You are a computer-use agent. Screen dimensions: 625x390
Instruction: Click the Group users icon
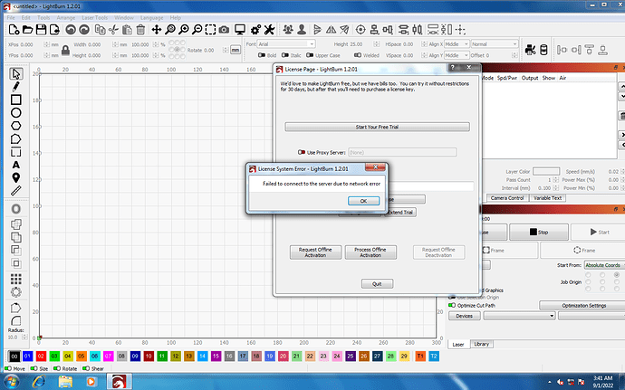[x=288, y=30]
